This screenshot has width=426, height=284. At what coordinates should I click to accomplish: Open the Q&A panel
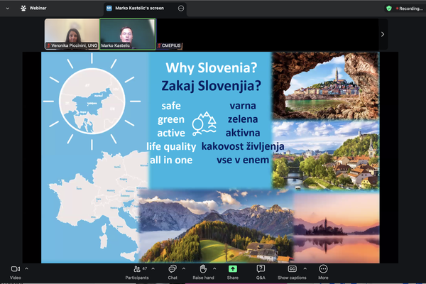tap(261, 273)
